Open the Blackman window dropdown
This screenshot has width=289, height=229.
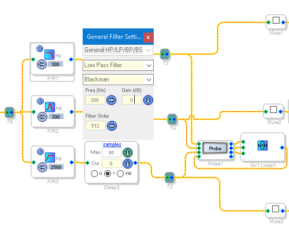[118, 79]
